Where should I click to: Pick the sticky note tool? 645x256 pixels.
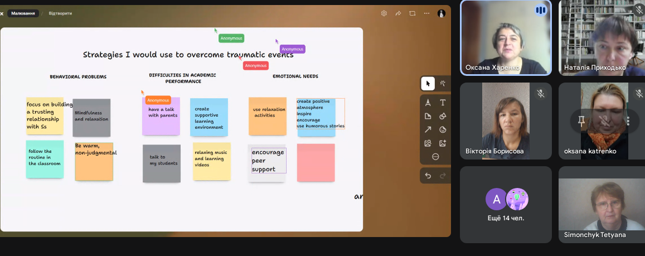click(x=428, y=116)
